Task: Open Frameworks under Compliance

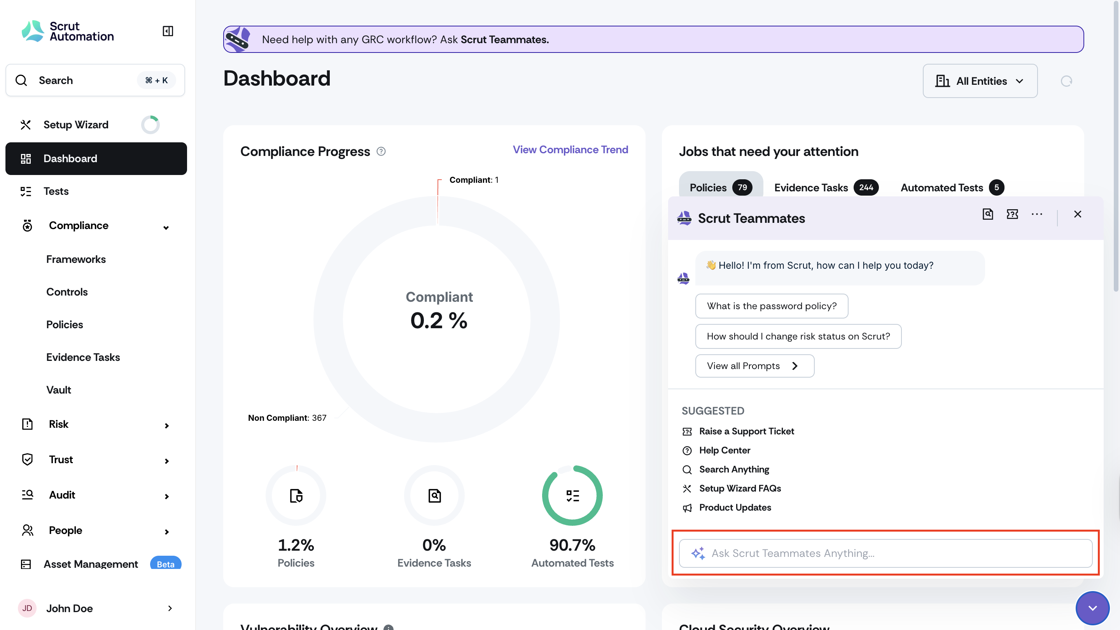Action: [x=76, y=259]
